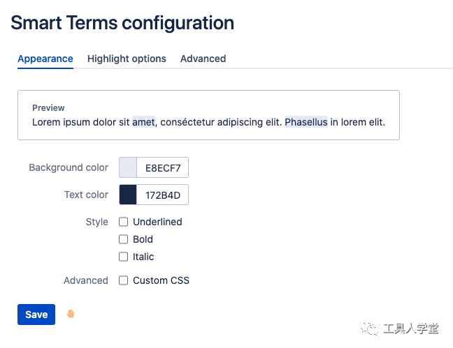453x348 pixels.
Task: Click the Background color swatch
Action: 128,167
